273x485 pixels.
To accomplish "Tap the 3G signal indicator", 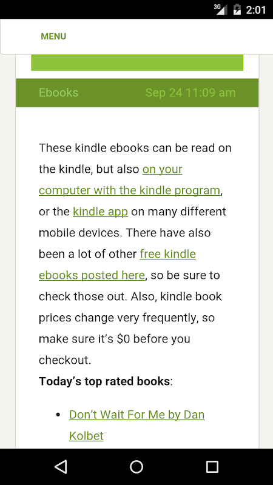I will click(220, 10).
